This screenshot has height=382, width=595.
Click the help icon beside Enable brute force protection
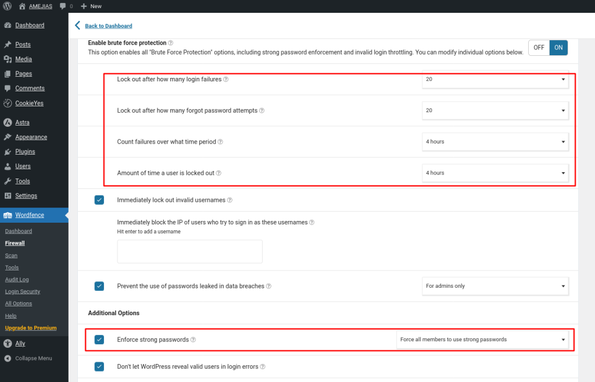[x=171, y=43]
